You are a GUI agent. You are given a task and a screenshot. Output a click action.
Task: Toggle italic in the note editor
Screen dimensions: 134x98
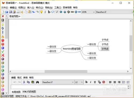coord(91,82)
